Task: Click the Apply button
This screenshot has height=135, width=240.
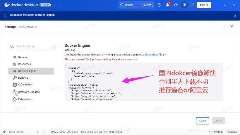Action: 218,121
